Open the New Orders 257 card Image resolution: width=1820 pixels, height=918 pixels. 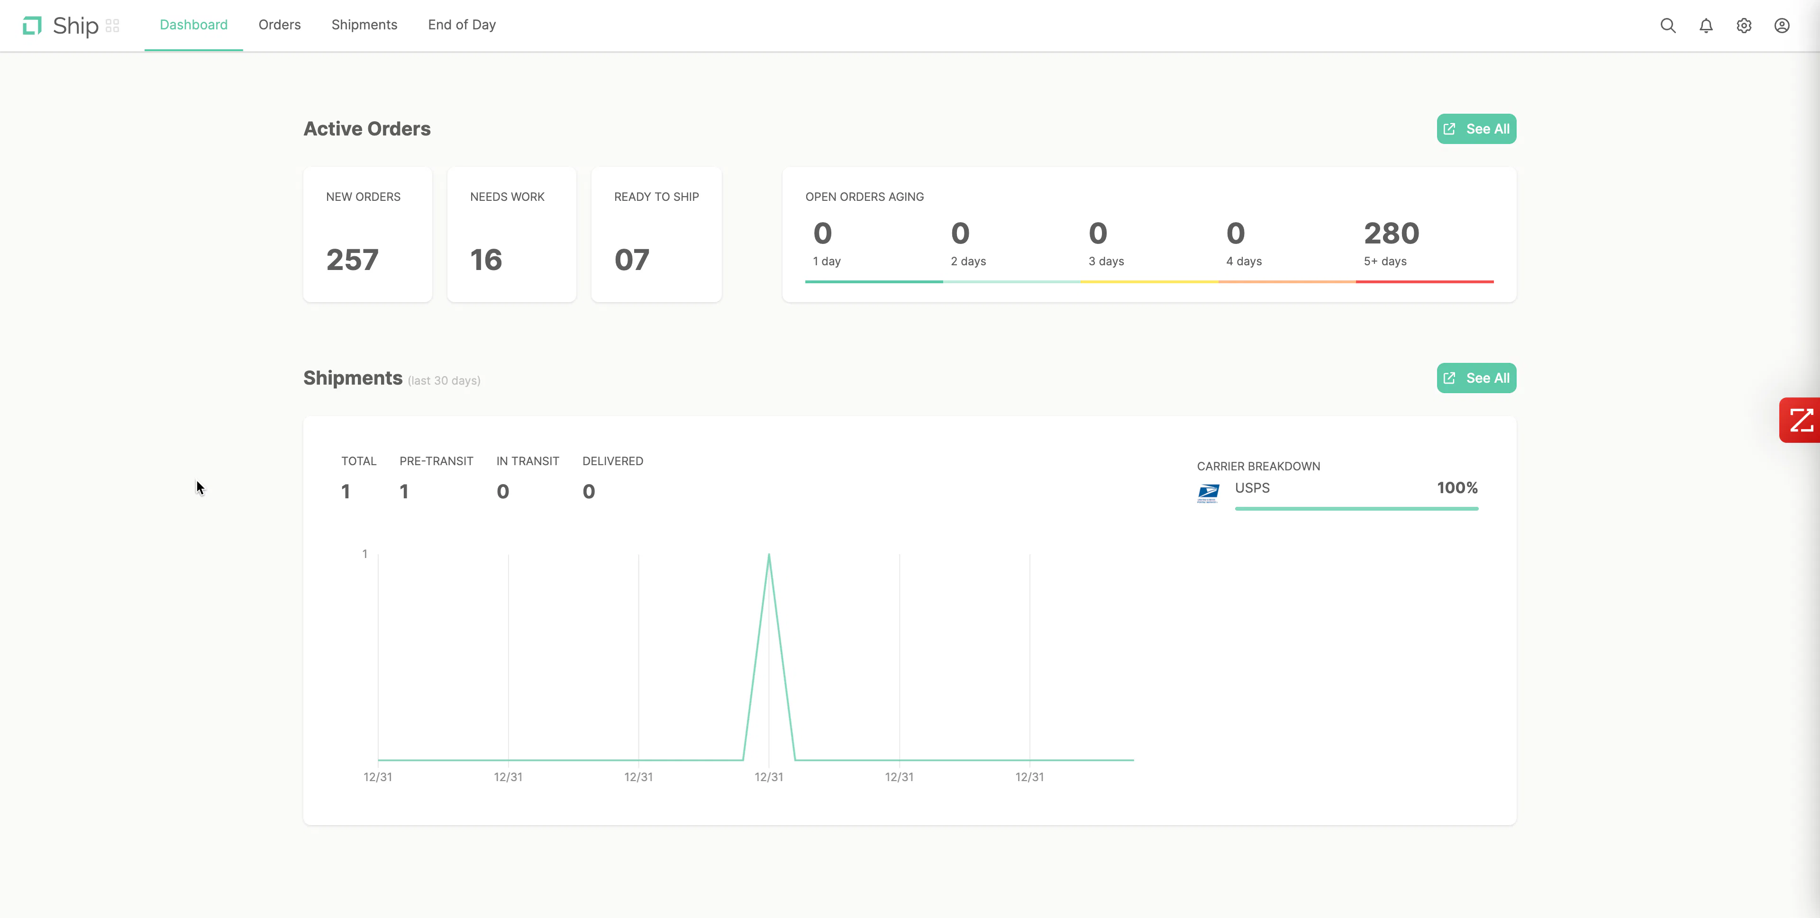click(x=367, y=234)
